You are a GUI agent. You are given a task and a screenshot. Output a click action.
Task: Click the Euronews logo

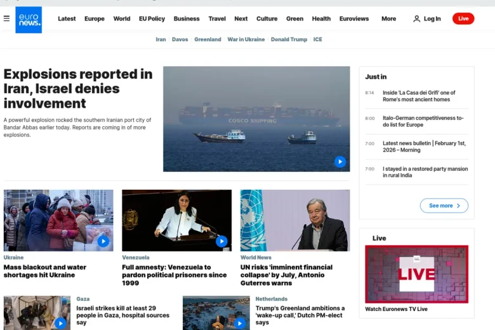(29, 20)
